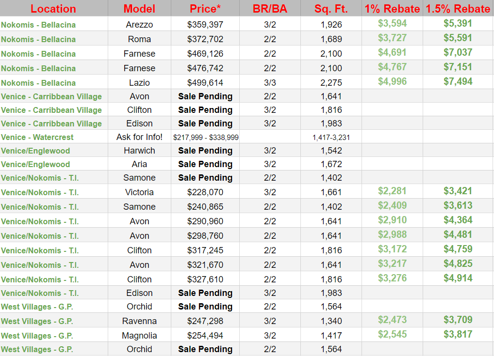Viewport: 494px width, 356px height.
Task: Click the $2,281 one percent rebate value
Action: (392, 191)
